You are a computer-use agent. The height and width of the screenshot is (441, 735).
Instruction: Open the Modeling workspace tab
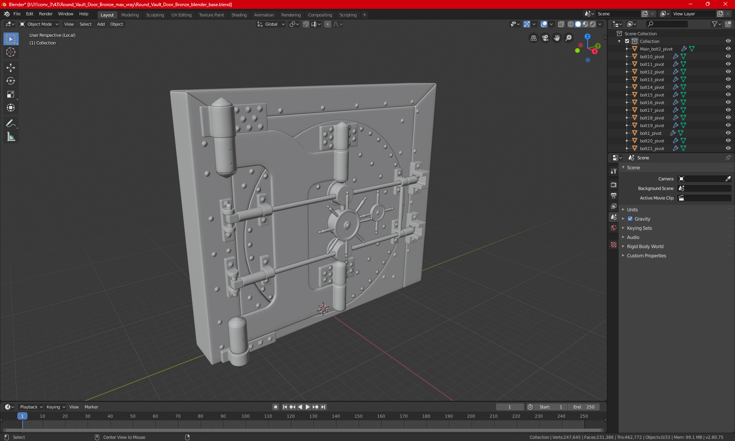coord(130,14)
